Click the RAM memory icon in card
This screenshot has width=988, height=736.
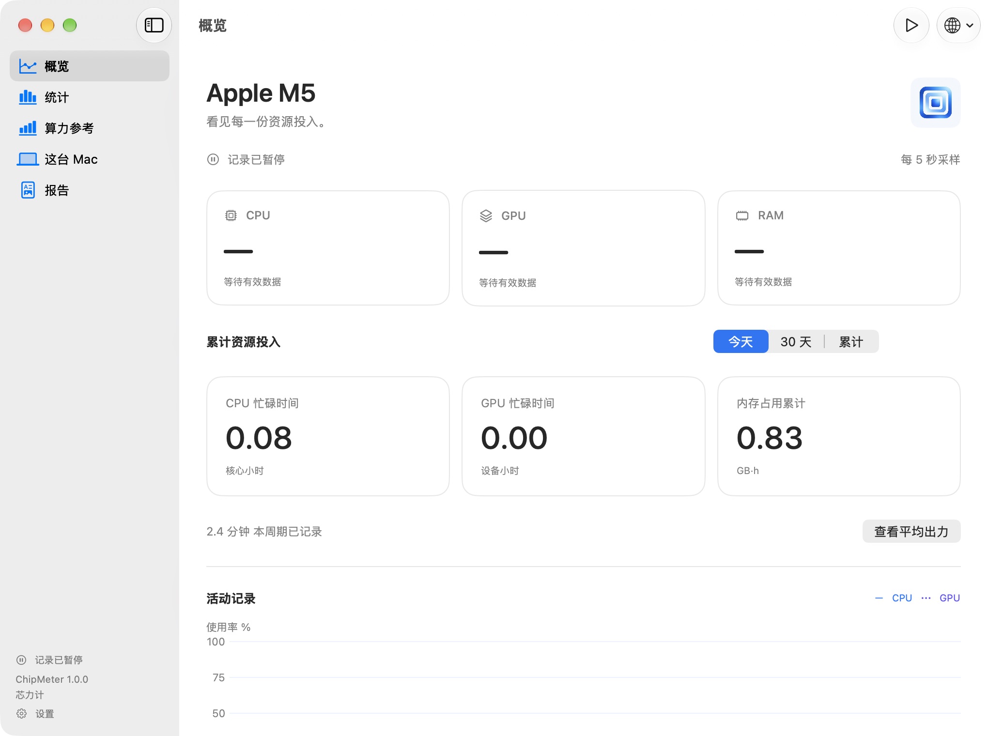tap(742, 215)
